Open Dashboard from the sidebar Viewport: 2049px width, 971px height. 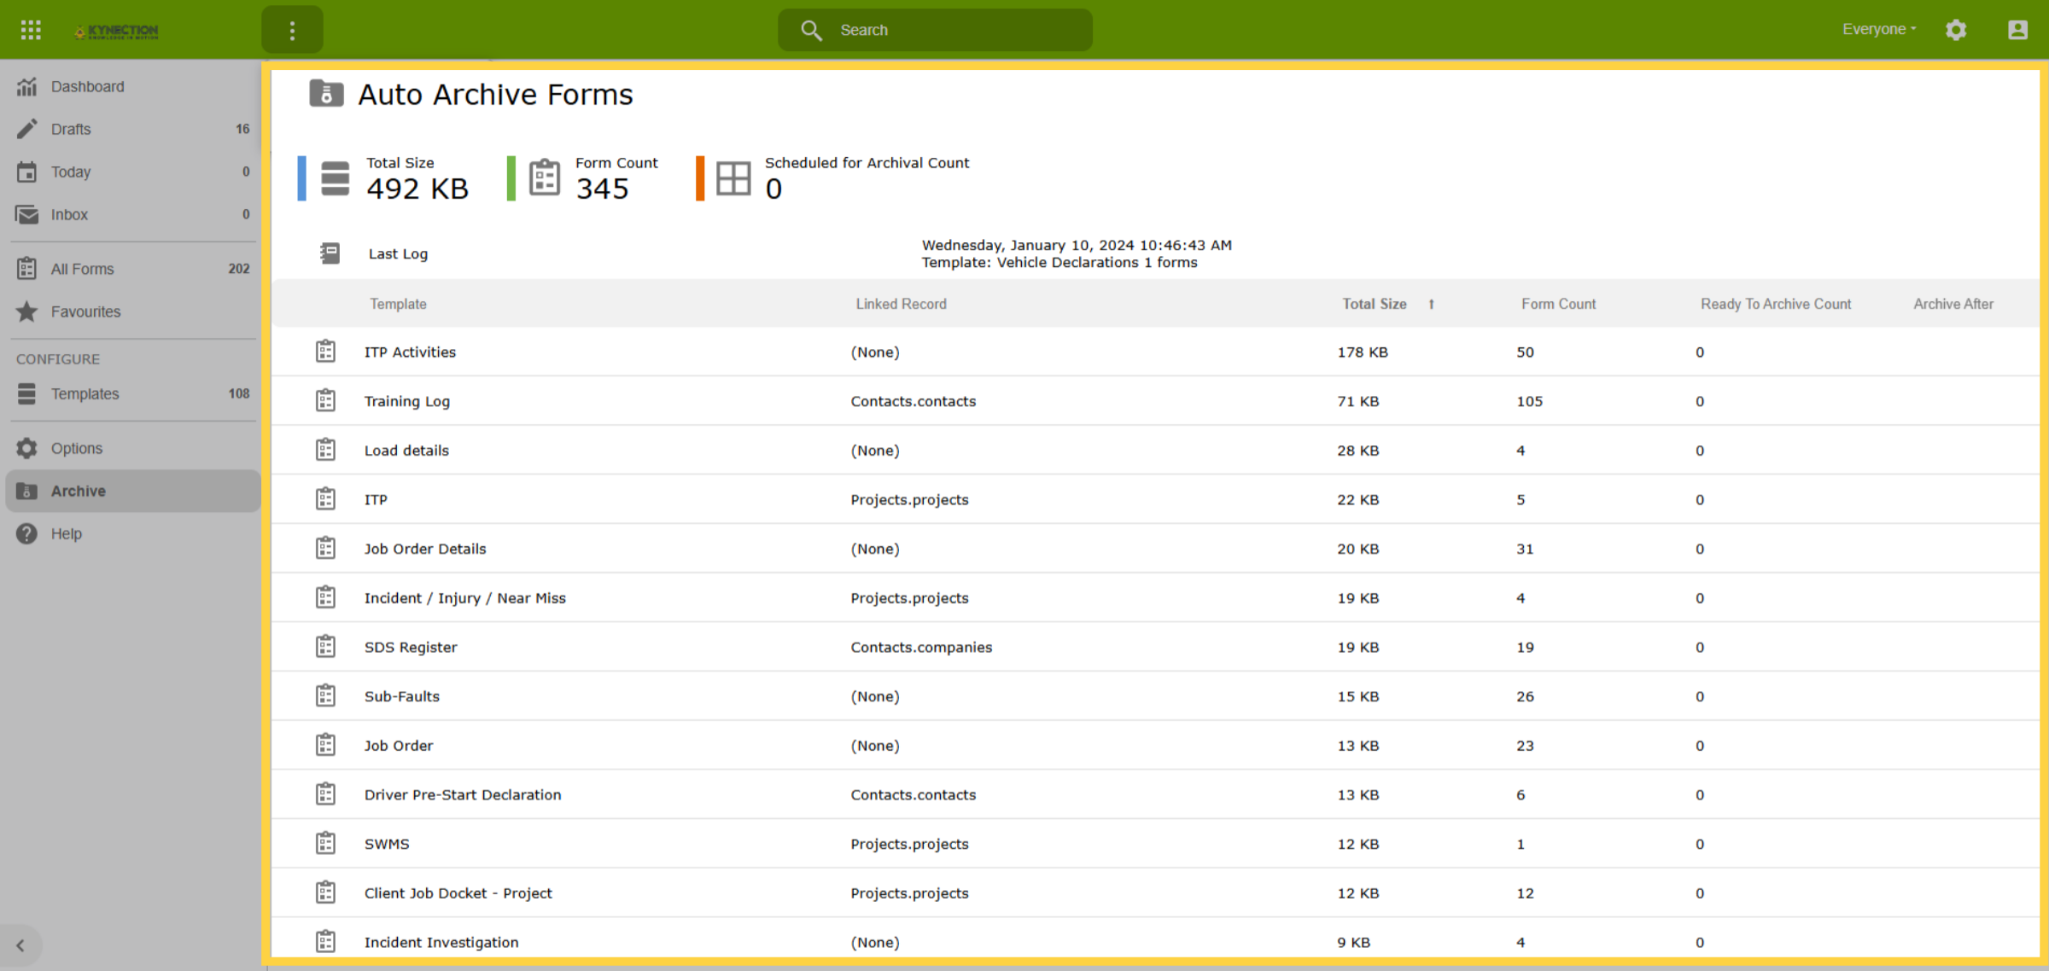132,86
